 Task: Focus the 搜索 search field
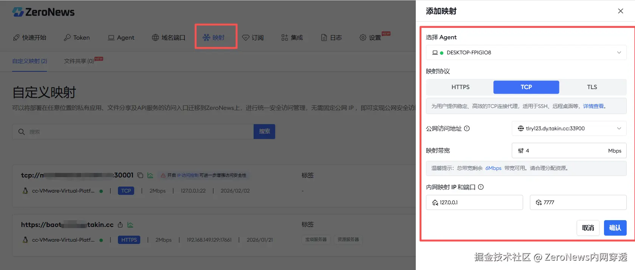133,131
